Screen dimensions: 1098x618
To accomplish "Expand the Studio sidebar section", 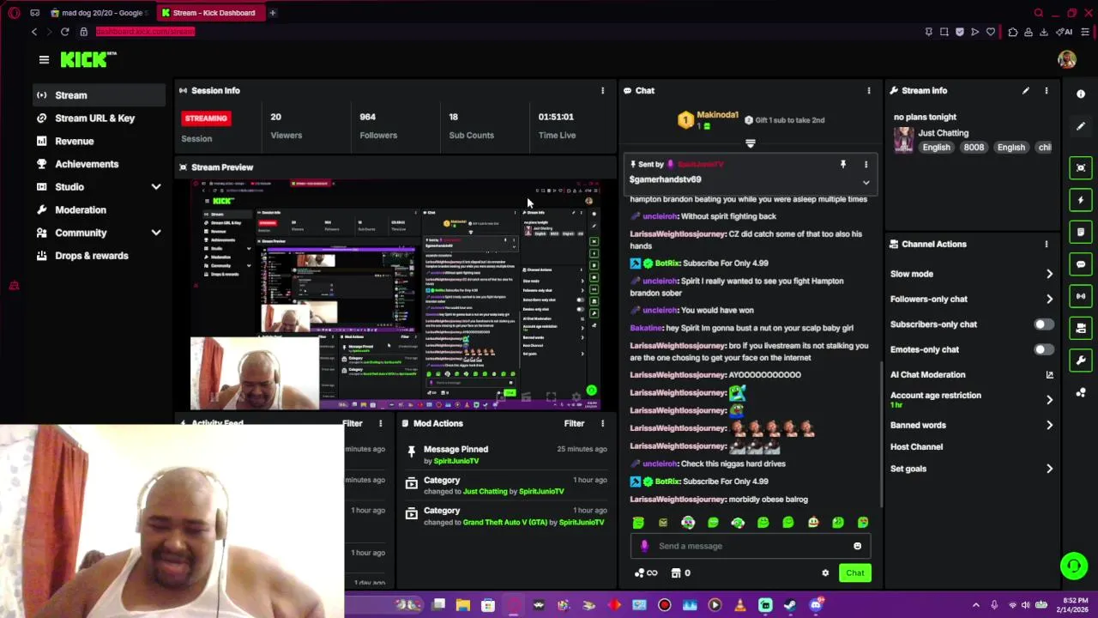I will 156,187.
